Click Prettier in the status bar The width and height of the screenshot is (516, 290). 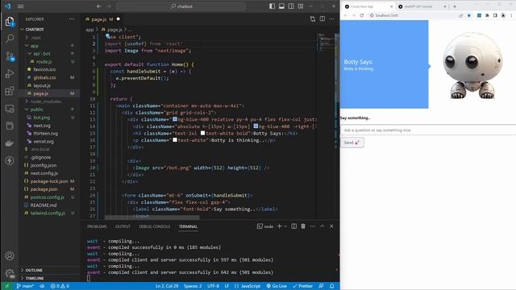[x=303, y=286]
